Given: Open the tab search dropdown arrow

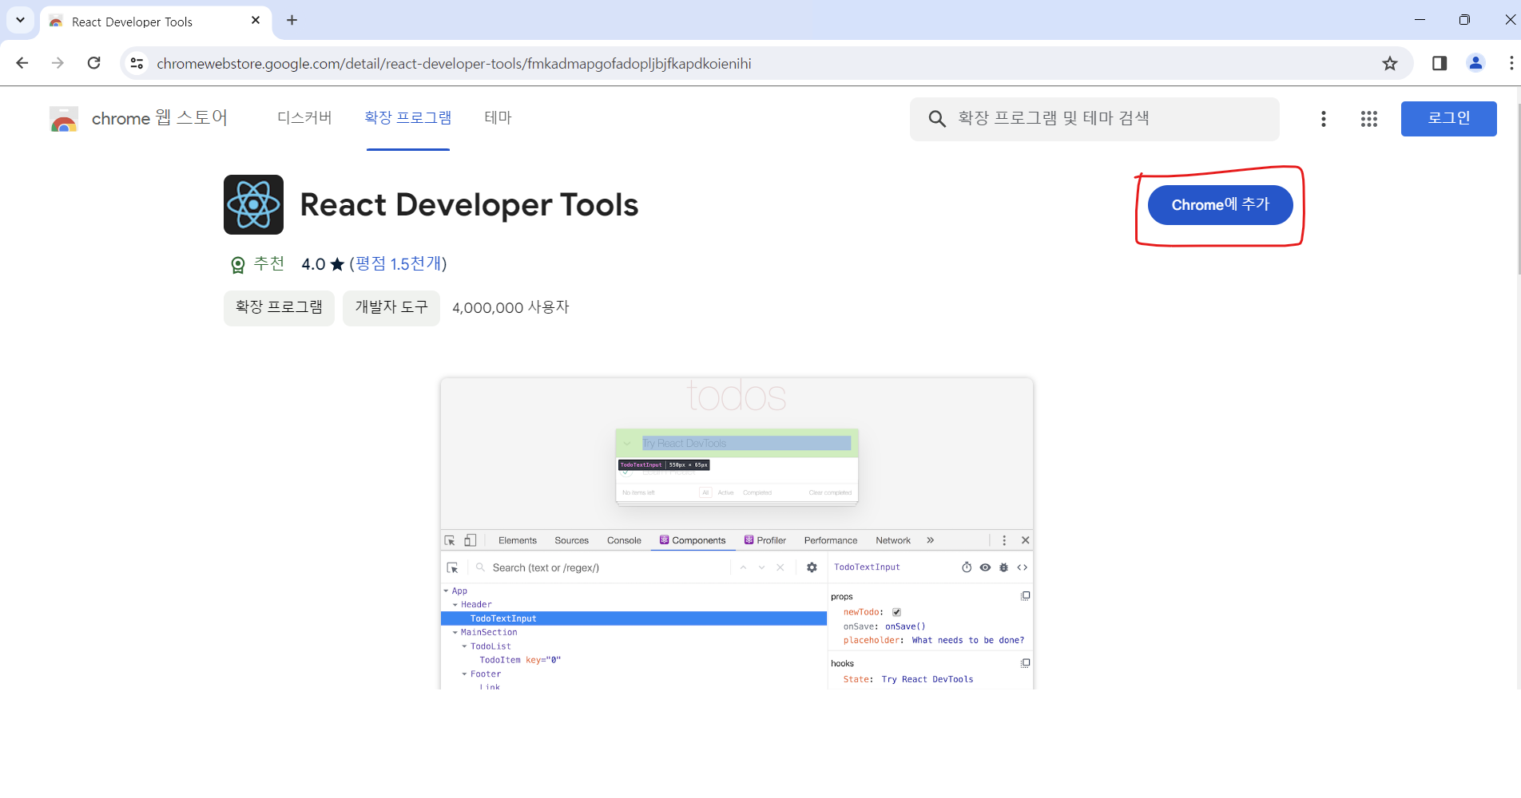Looking at the screenshot, I should tap(20, 20).
